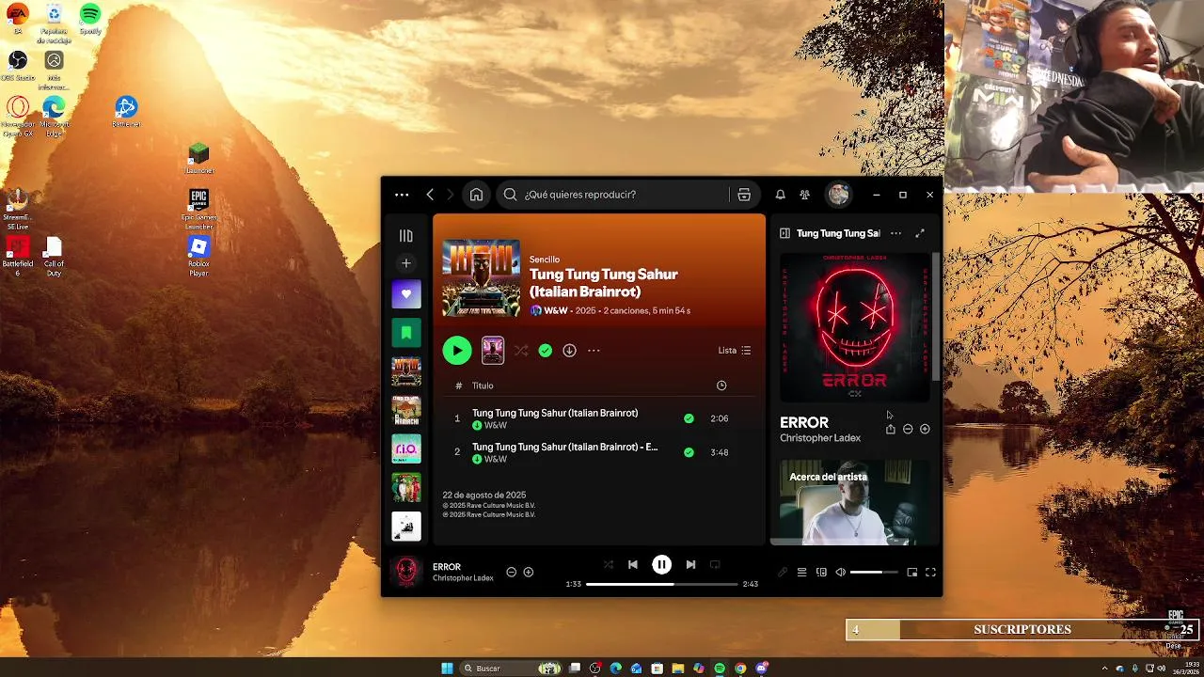The image size is (1204, 677).
Task: Open Spotify from the Windows taskbar
Action: (x=720, y=669)
